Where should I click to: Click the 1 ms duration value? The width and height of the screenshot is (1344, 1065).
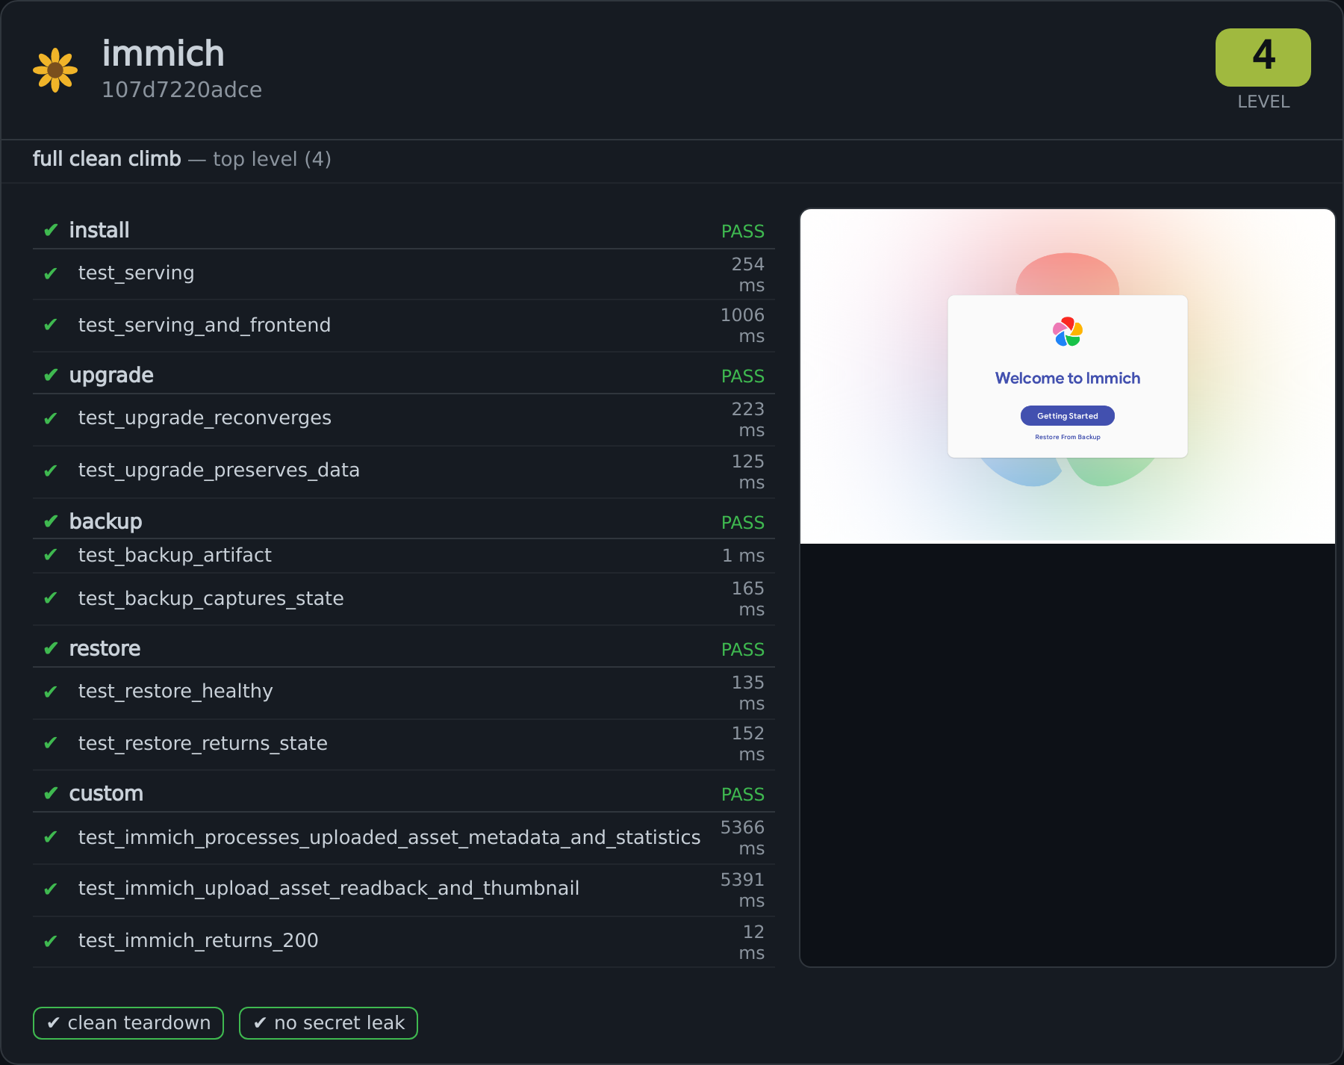coord(743,556)
